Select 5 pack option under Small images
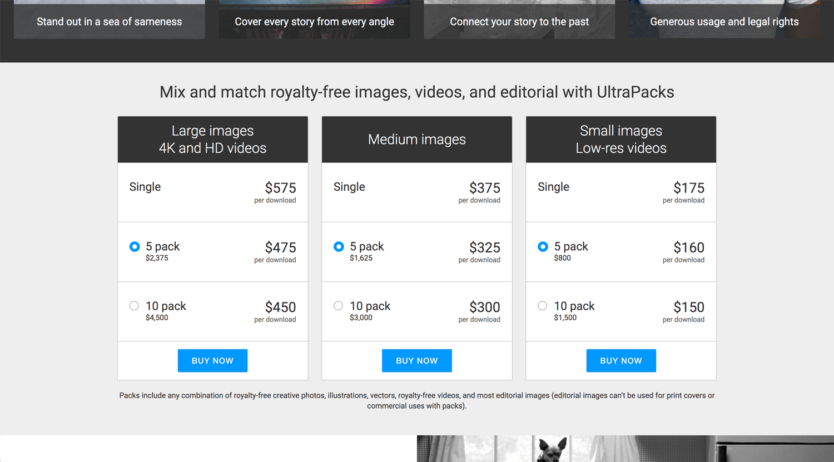Screen dimensions: 834x462 coord(543,246)
